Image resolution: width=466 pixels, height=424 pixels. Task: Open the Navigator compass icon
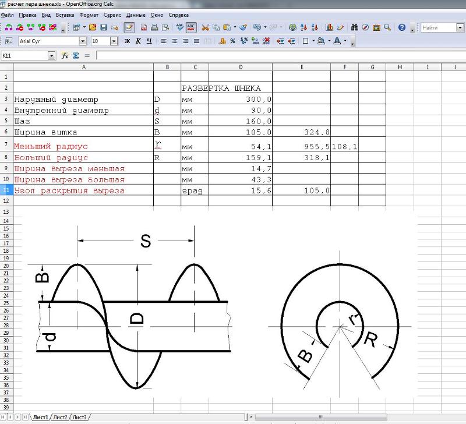365,27
